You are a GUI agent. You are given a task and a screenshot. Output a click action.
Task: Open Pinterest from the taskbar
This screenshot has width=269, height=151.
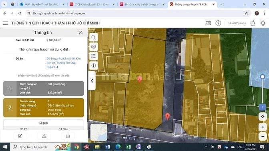coord(87,147)
